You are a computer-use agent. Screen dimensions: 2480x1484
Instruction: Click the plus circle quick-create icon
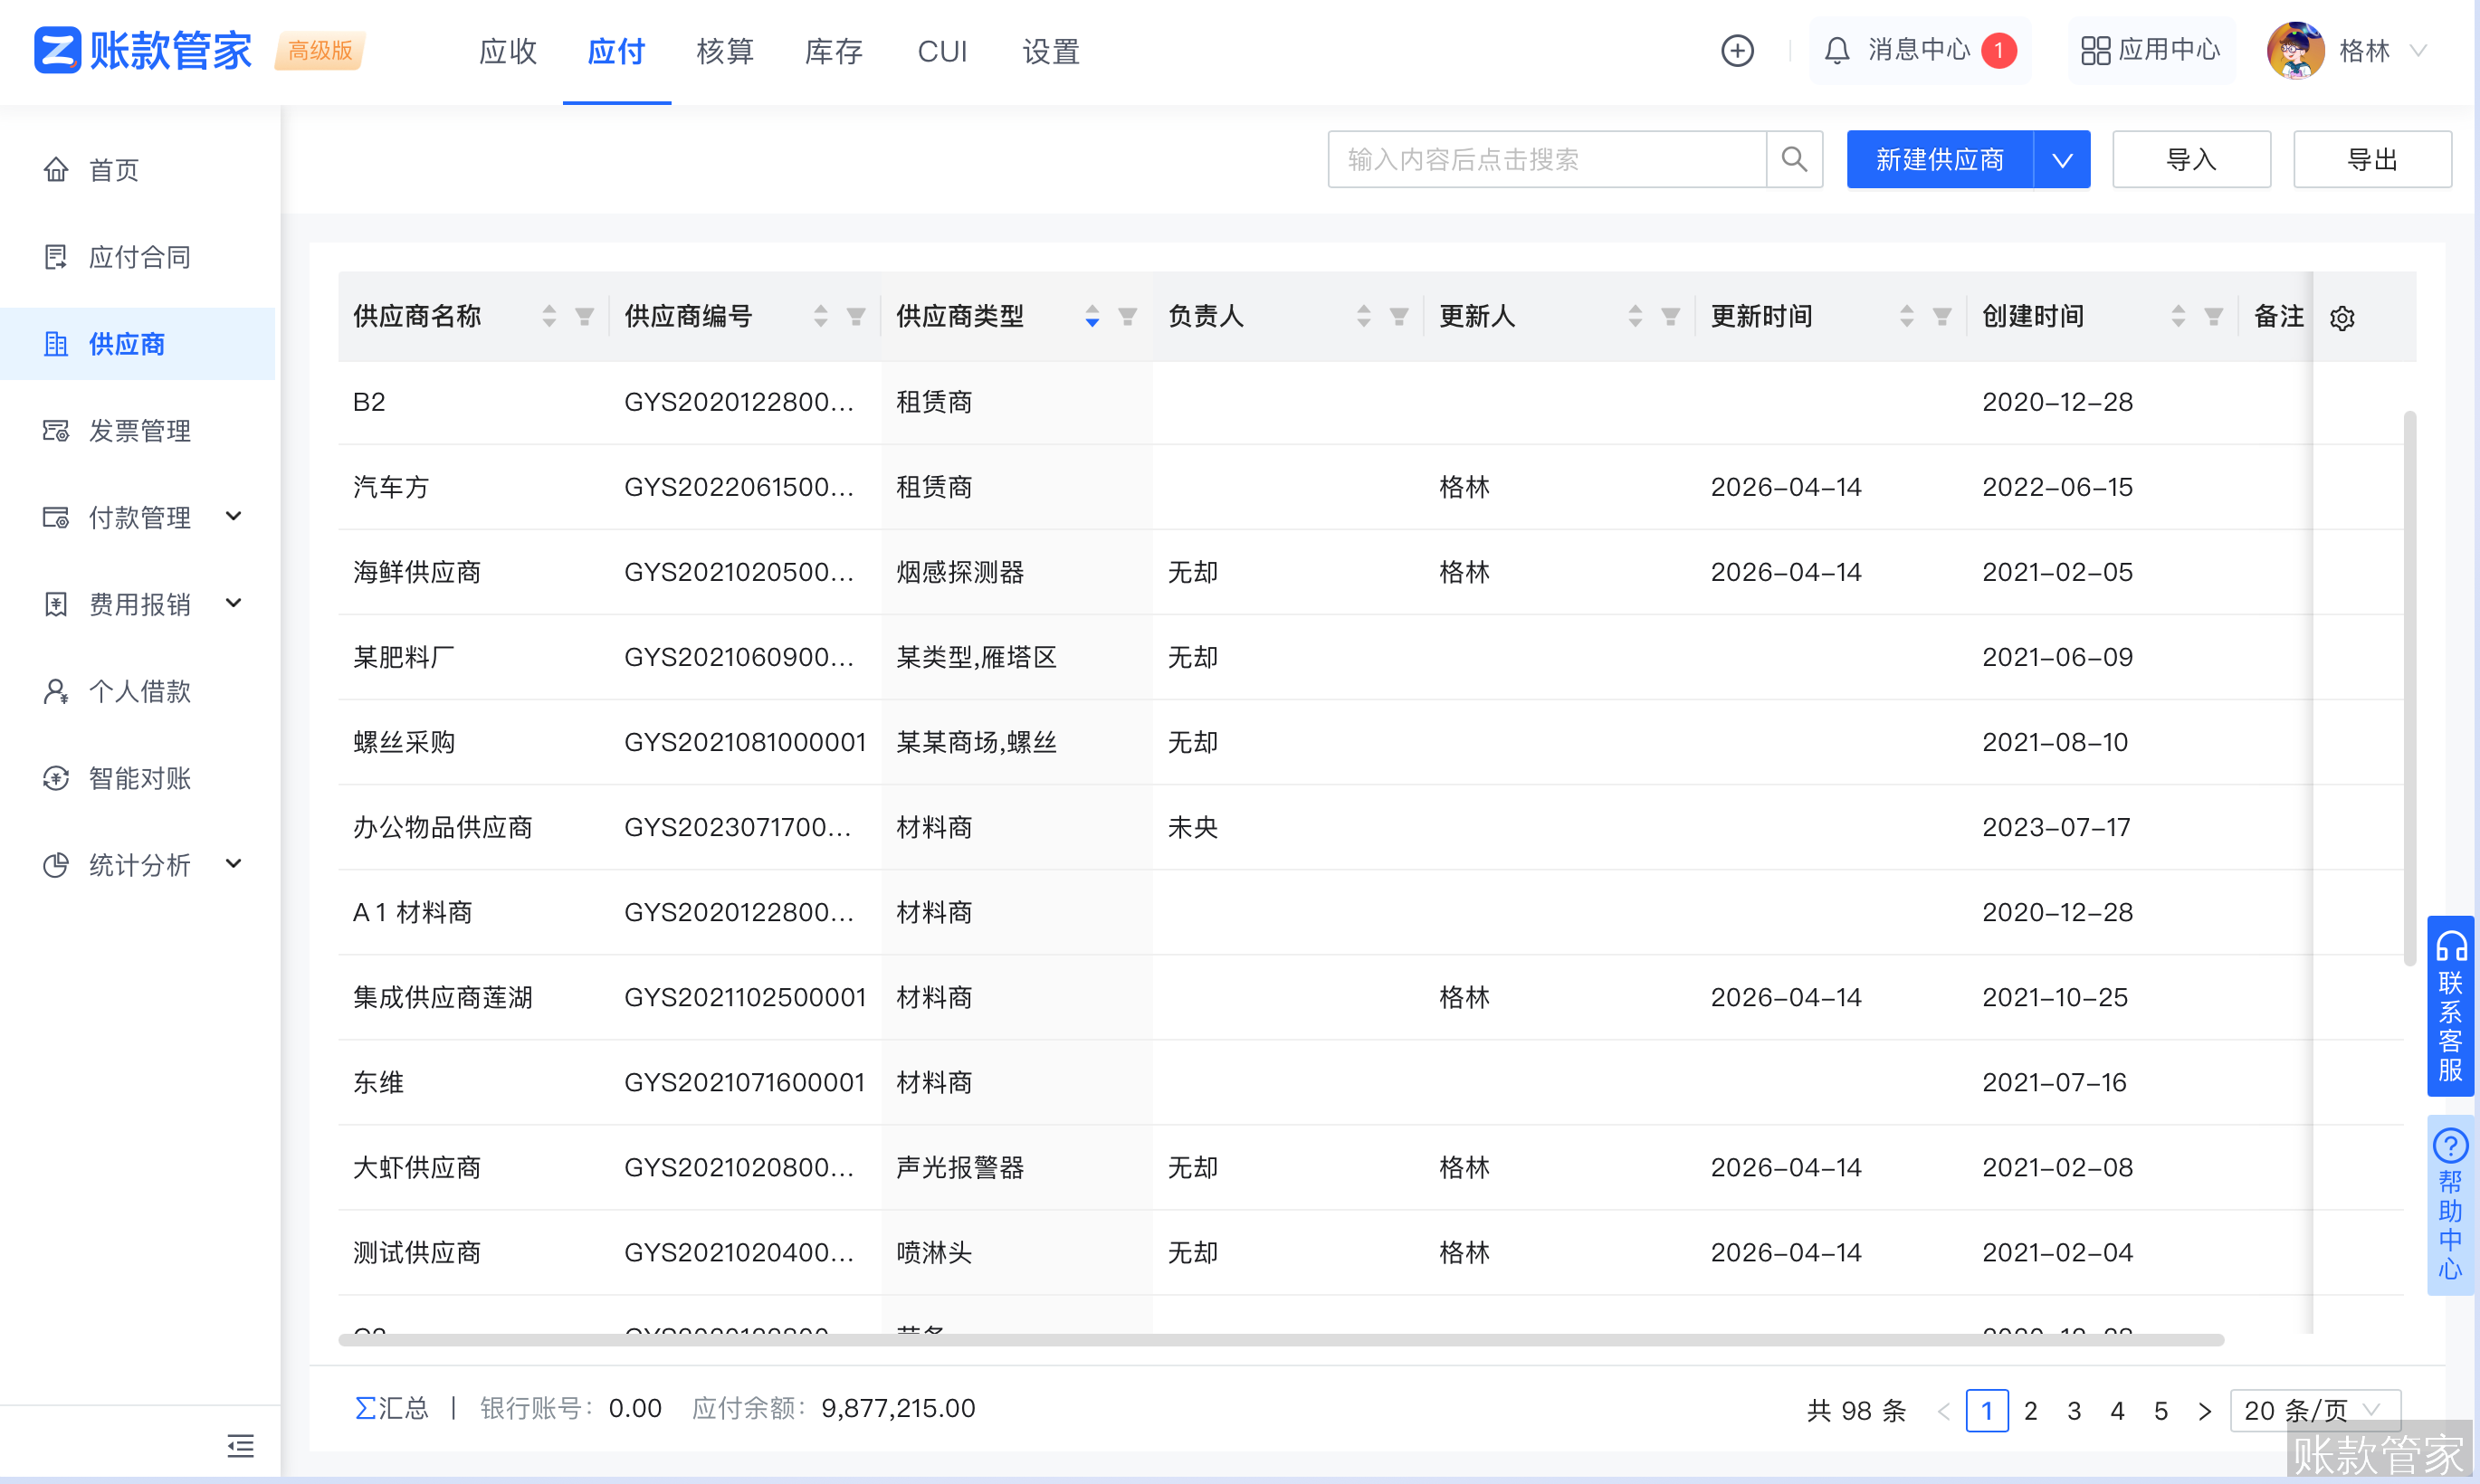(x=1738, y=50)
